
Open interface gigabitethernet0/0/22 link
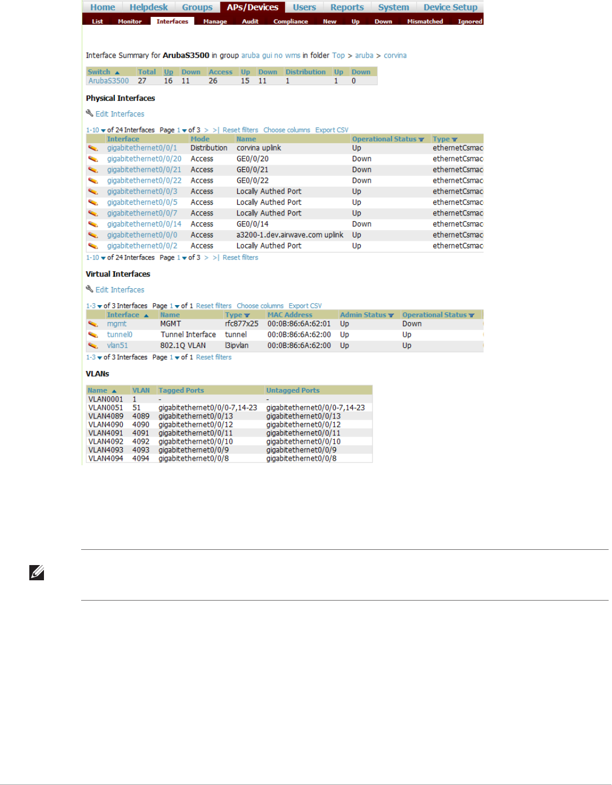coord(144,181)
